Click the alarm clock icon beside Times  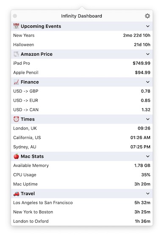(16, 119)
